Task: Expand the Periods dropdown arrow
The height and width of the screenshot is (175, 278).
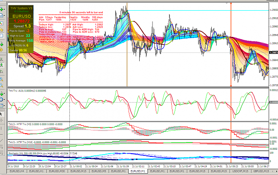Action: 4,99
